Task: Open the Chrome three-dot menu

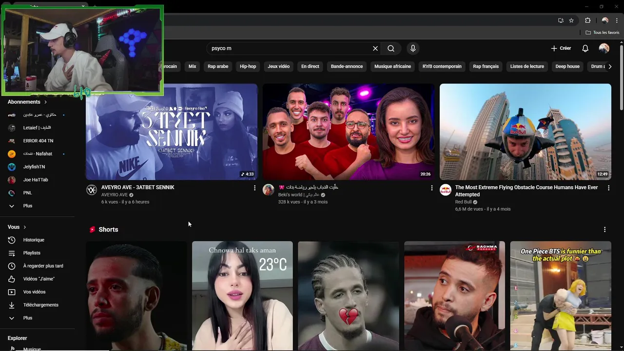Action: coord(617,20)
